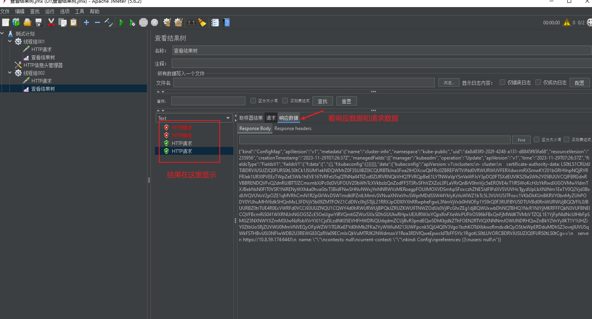Click the binoculars Search icon
This screenshot has height=319, width=592.
pyautogui.click(x=191, y=22)
